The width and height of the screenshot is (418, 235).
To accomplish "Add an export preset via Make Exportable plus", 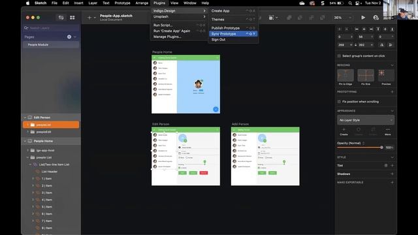I will tap(392, 183).
